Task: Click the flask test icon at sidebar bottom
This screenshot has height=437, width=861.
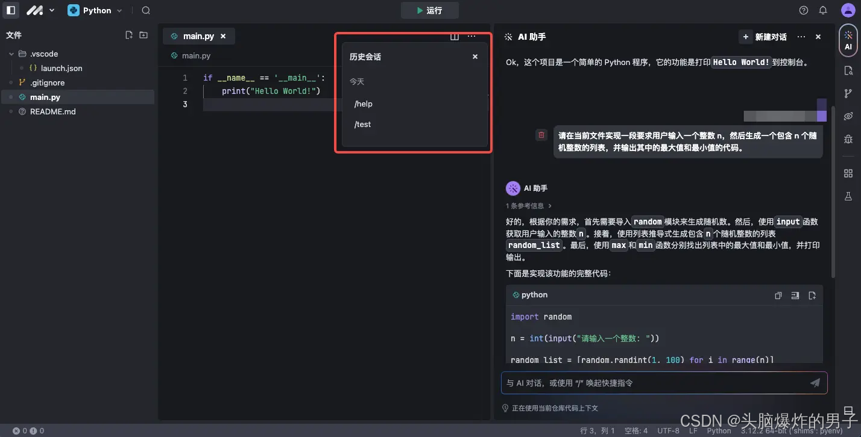Action: point(848,196)
